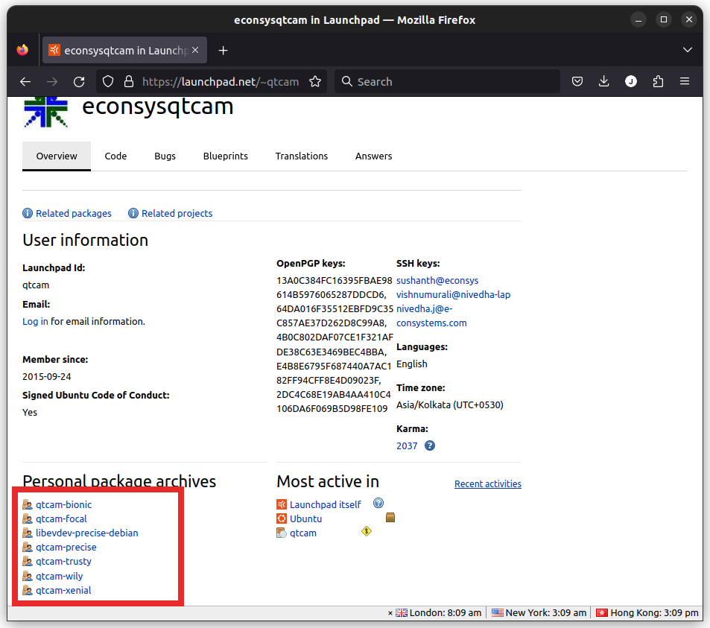
Task: Close the world clock status bar with ×
Action: tap(390, 614)
